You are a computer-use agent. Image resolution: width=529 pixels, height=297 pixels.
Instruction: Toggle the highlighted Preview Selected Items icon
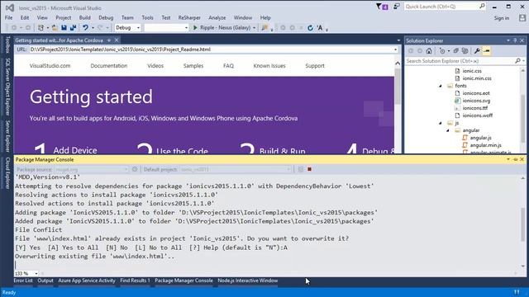[487, 51]
